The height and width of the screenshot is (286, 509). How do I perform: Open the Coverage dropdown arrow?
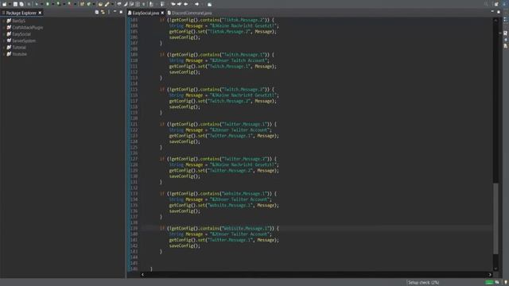(64, 4)
